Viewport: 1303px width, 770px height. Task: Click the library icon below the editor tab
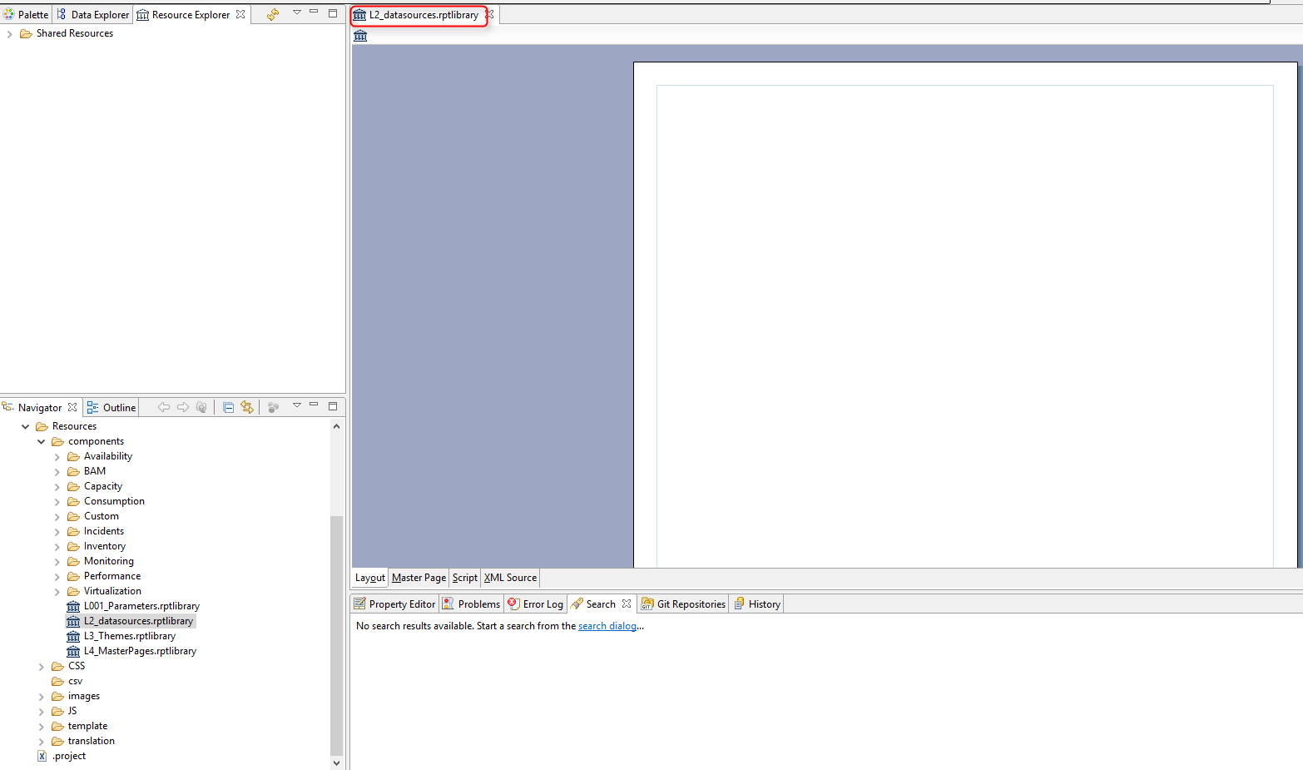point(359,36)
